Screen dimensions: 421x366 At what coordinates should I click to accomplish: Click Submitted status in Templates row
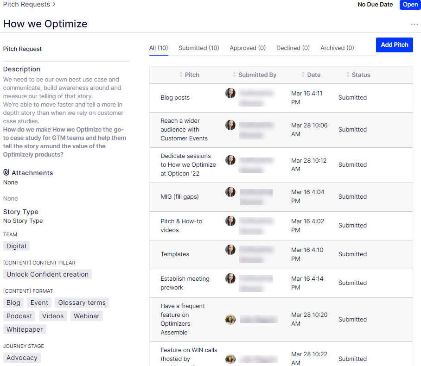[352, 254]
